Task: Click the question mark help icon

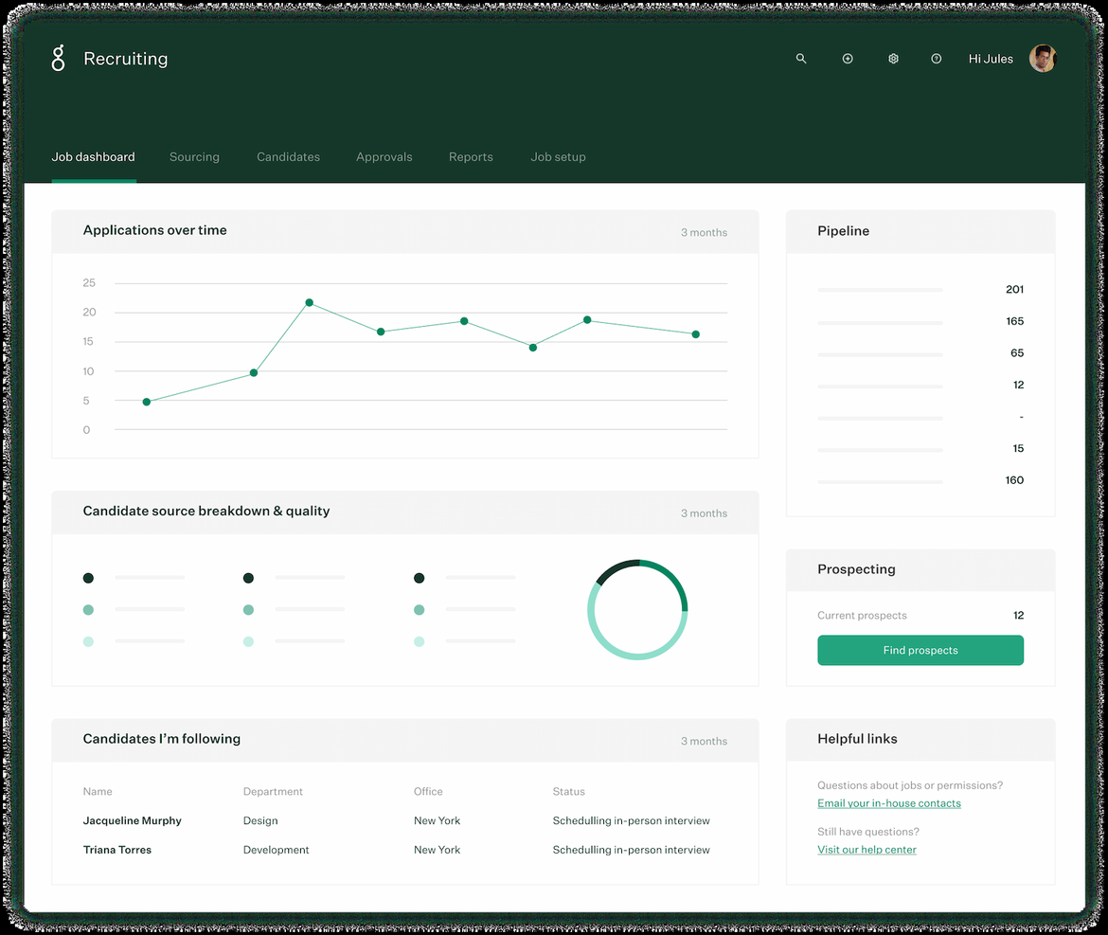Action: coord(937,59)
